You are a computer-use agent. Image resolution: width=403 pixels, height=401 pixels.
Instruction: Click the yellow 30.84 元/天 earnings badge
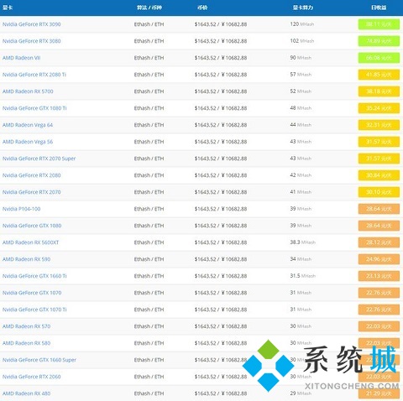(x=379, y=175)
